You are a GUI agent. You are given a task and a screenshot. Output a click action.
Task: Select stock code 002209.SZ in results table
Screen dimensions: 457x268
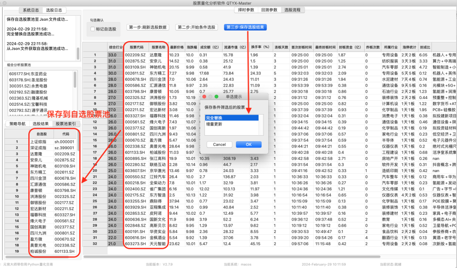[x=135, y=55]
